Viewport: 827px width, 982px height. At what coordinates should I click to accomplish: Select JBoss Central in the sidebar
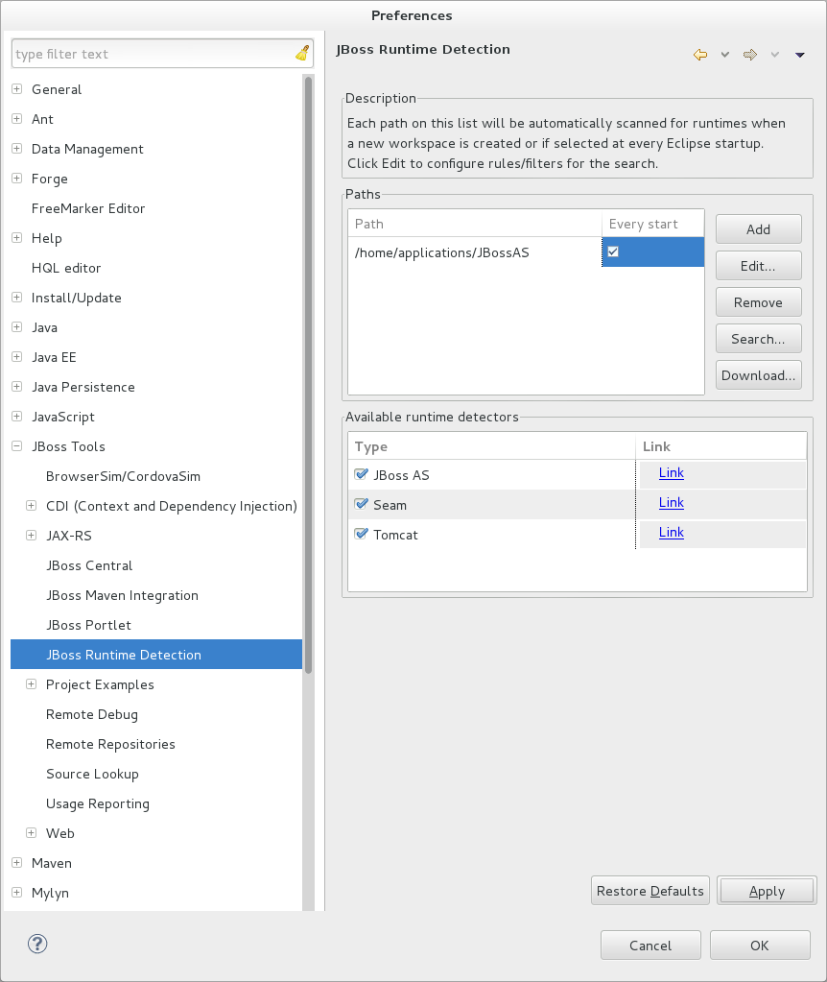89,565
